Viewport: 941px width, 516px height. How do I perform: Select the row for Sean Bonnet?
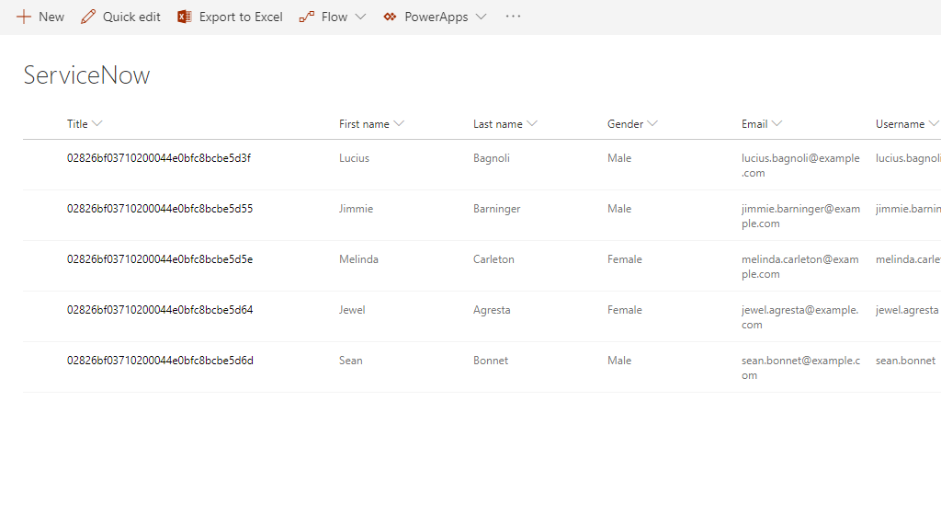[x=43, y=367]
